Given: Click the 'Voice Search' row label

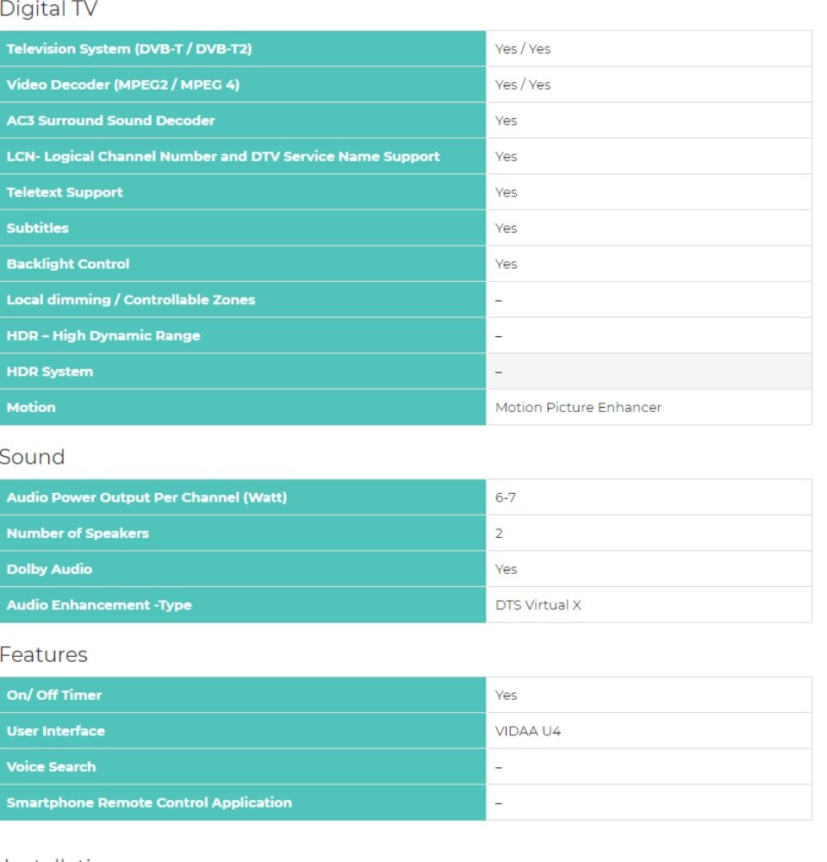Looking at the screenshot, I should 51,766.
